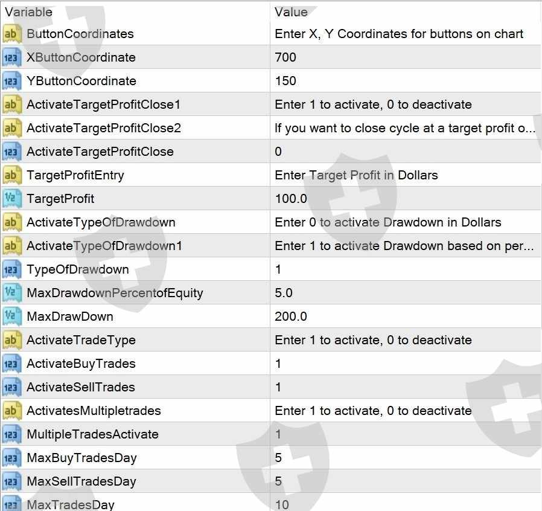Click the integer icon for MaxSellTradesDay
542x511 pixels.
(x=11, y=481)
